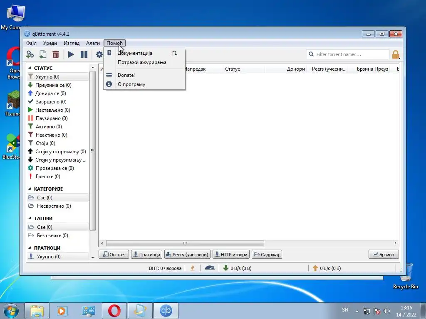Select Стоји у отпремању (0) filter
This screenshot has height=319, width=426.
[x=58, y=152]
